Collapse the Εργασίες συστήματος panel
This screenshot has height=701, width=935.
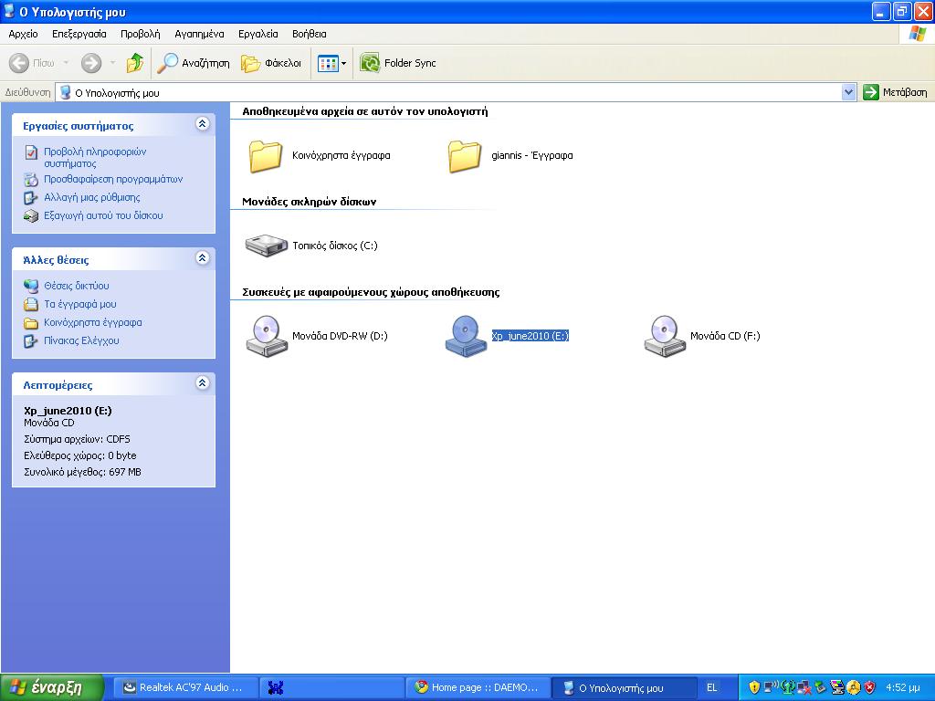(x=202, y=125)
